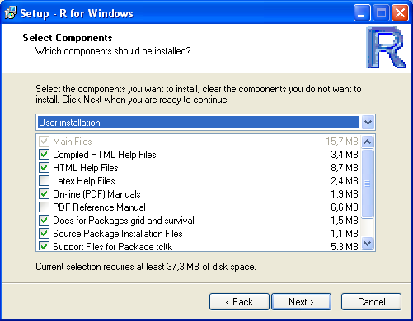Open the User installation type dropdown
Image resolution: width=413 pixels, height=321 pixels.
coord(205,123)
